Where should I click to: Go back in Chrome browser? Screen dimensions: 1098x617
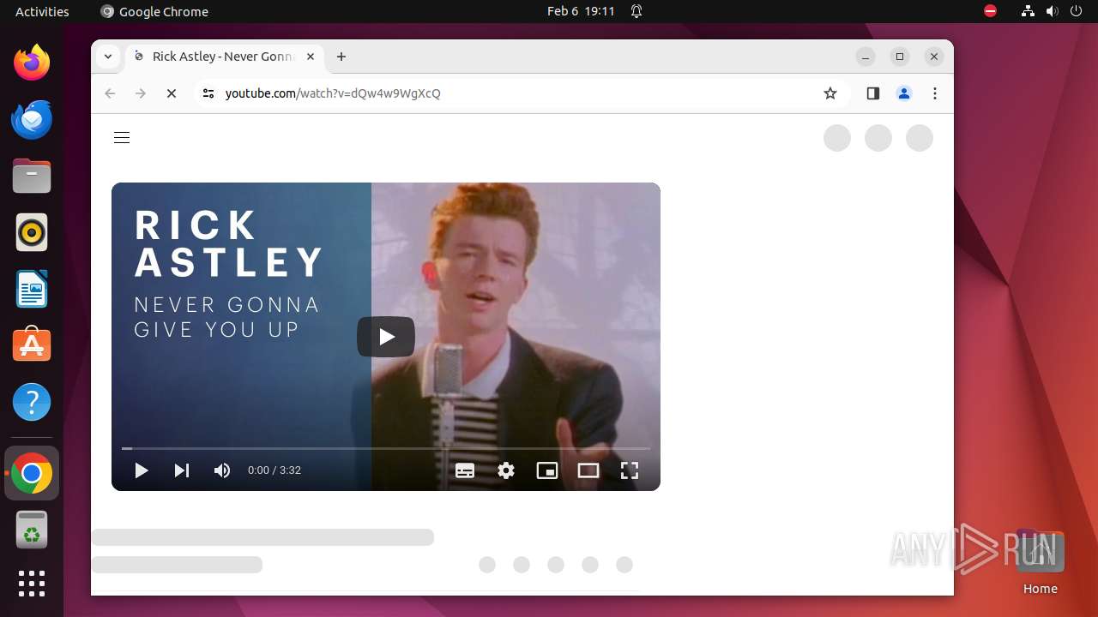pyautogui.click(x=110, y=93)
